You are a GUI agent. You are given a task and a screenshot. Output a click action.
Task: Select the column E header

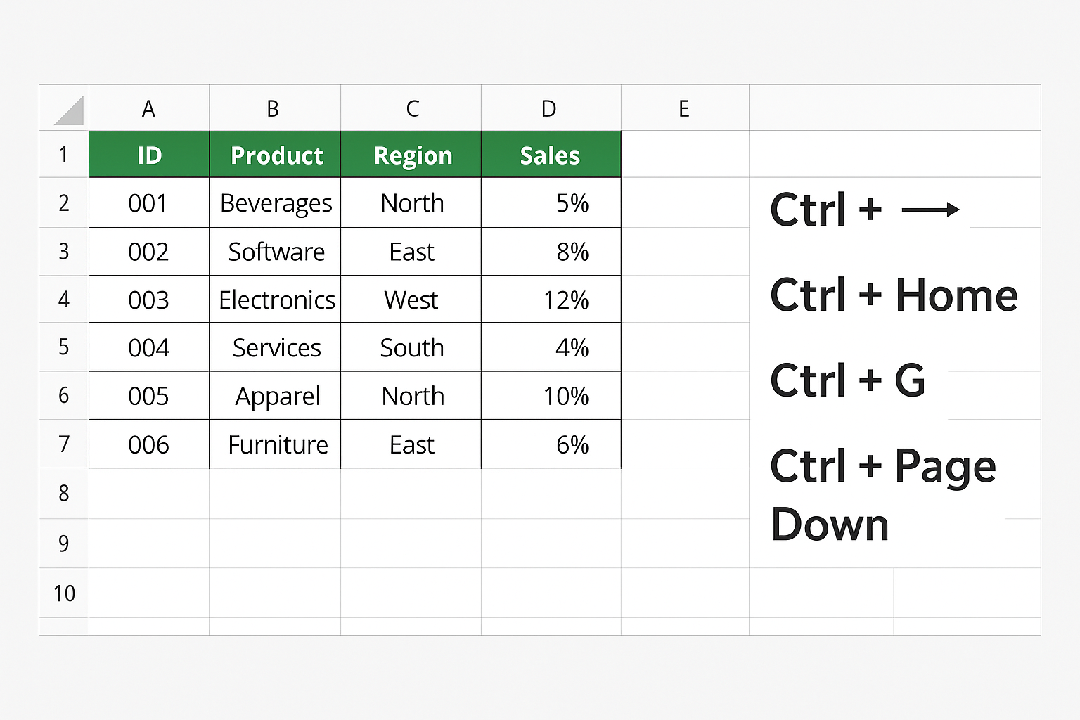point(686,108)
